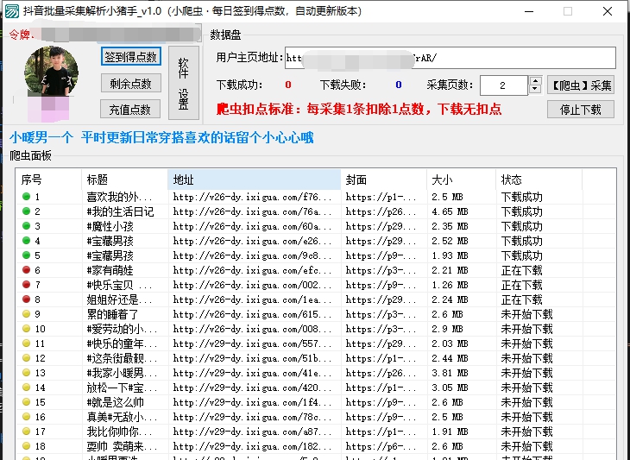
Task: Click yellow status dot of row 11
Action: coord(27,343)
